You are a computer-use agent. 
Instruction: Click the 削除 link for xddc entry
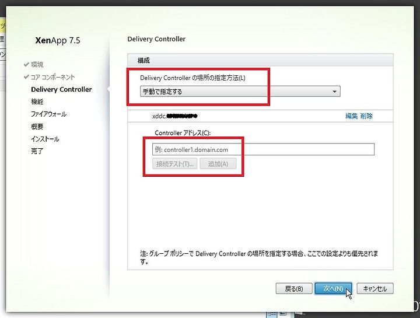[366, 116]
